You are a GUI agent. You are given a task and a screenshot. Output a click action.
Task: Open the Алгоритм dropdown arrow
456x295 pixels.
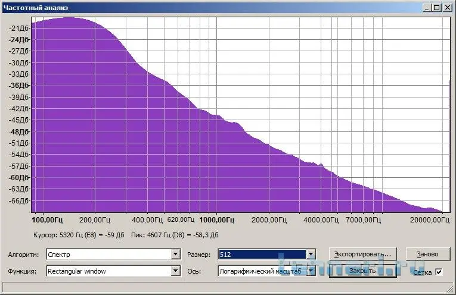(175, 255)
